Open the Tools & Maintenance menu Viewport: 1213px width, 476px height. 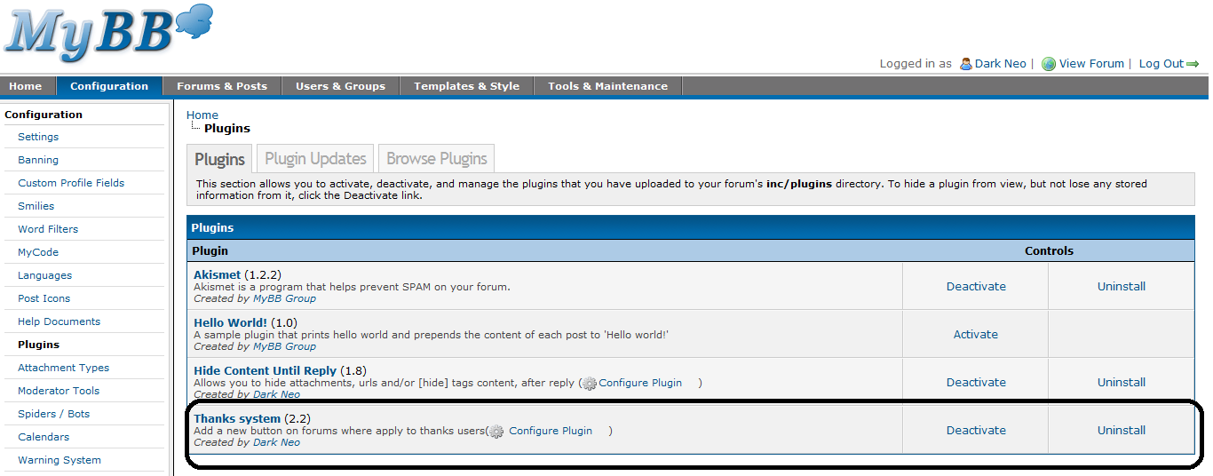pos(608,86)
